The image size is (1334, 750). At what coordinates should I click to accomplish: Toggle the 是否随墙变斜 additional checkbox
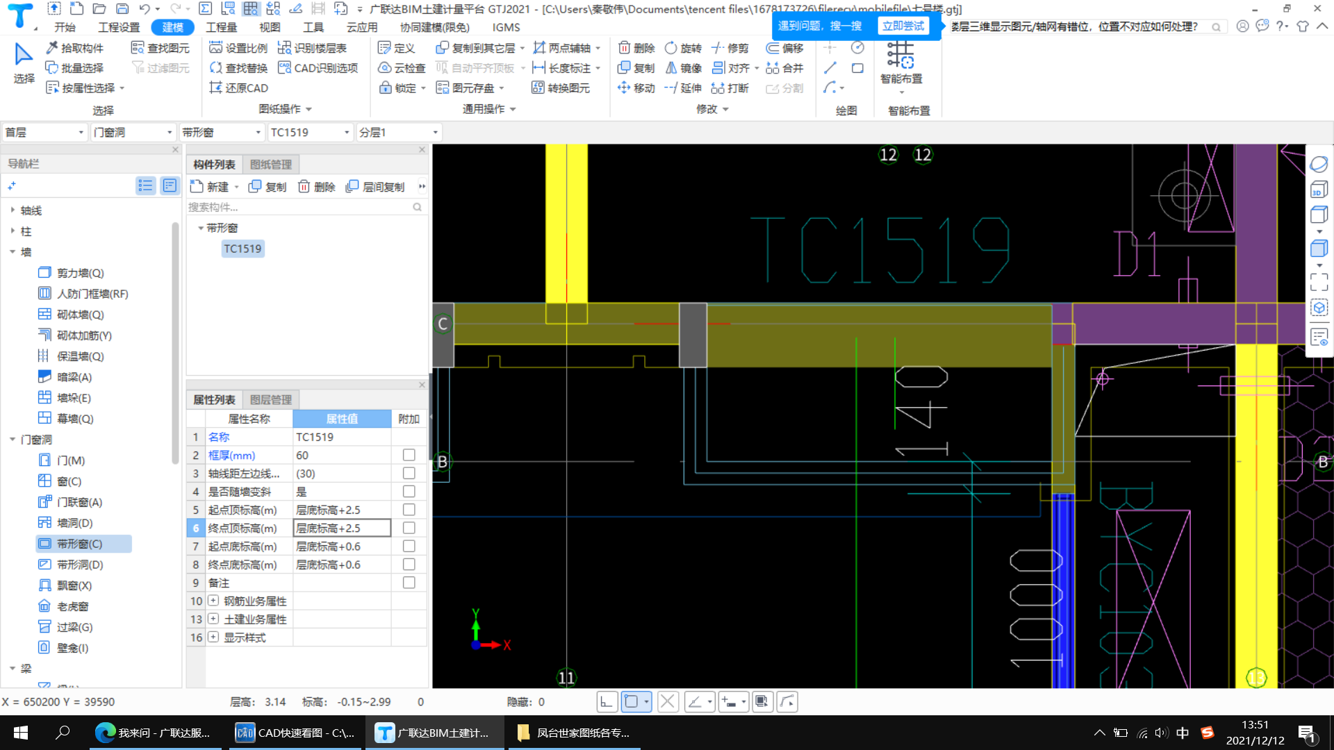tap(409, 492)
